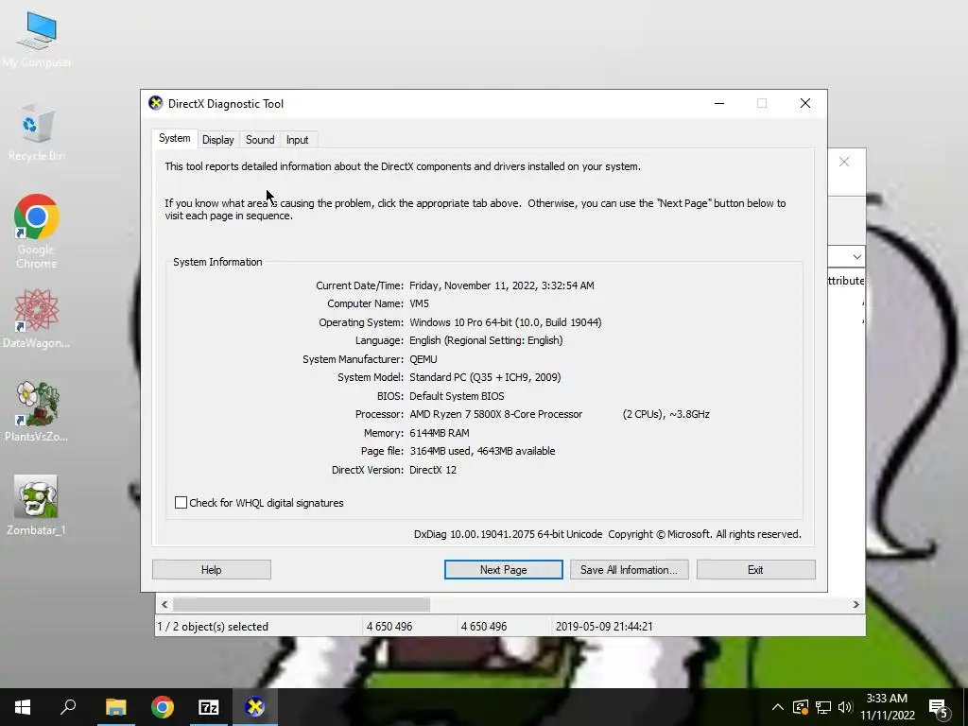Click Save All Information button

629,570
